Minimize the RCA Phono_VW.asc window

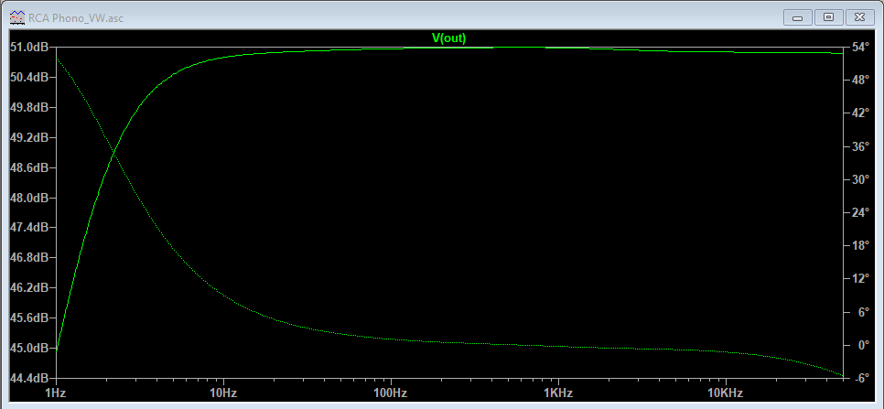(x=798, y=17)
